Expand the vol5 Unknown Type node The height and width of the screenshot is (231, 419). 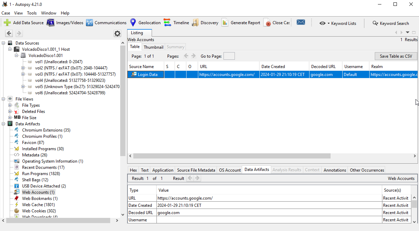click(23, 87)
